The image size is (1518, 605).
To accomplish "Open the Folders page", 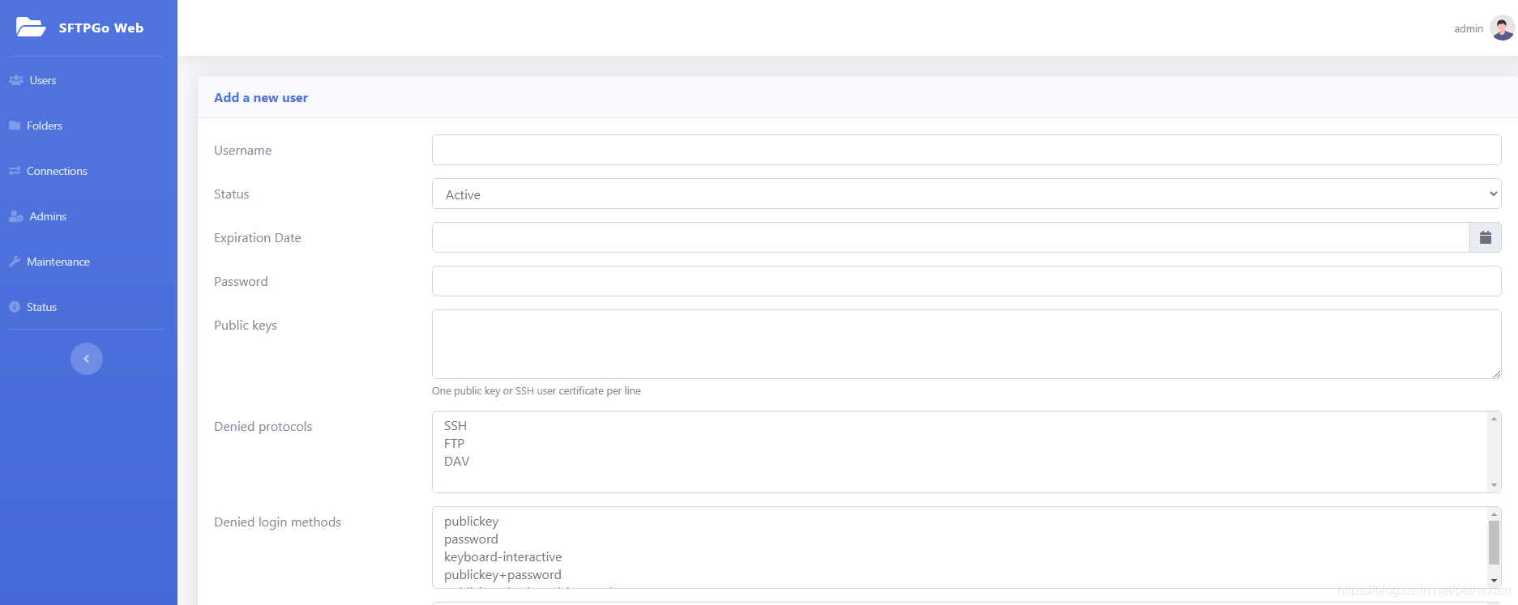I will click(45, 126).
